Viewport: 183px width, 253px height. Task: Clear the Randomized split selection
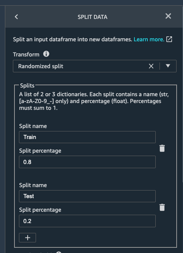click(151, 66)
